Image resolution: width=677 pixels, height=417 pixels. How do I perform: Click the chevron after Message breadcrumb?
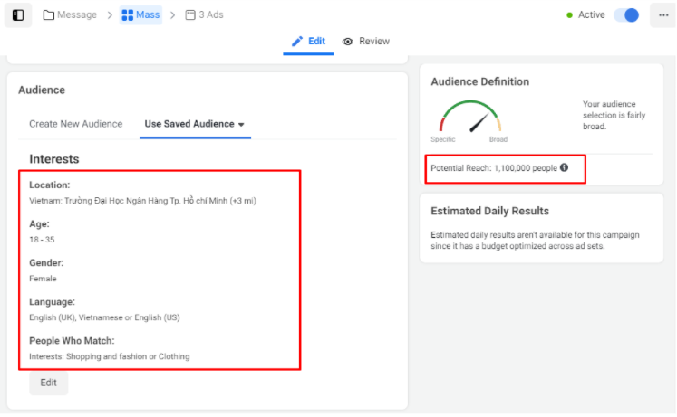[x=110, y=15]
